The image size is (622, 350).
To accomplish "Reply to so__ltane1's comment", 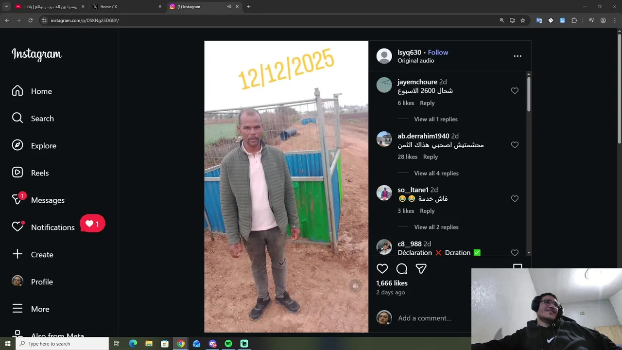I will 427,211.
